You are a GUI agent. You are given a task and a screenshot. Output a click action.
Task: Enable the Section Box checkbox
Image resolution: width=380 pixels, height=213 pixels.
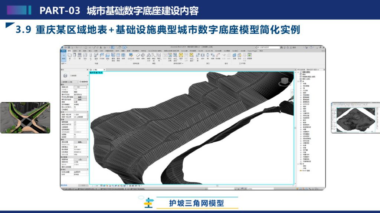[x=75, y=137]
